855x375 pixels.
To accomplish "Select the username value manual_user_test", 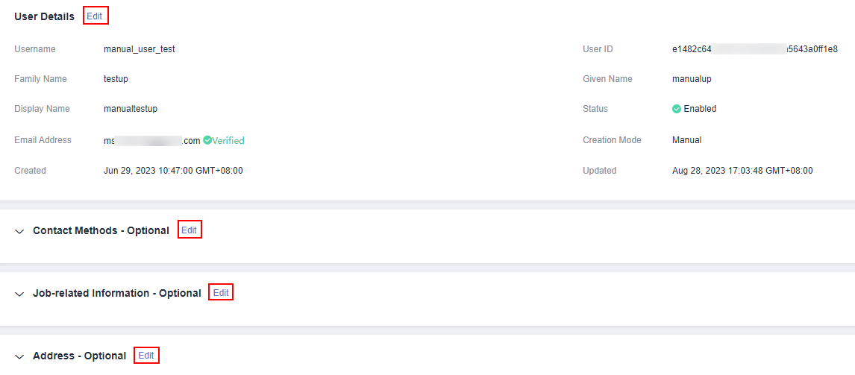I will [139, 49].
